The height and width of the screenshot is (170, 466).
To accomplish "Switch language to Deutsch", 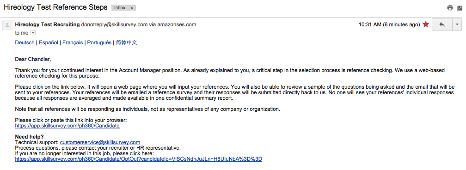I will [x=25, y=43].
